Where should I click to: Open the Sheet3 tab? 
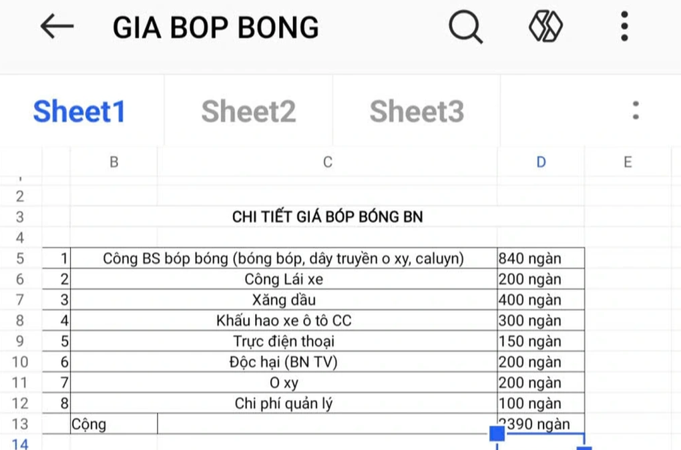coord(417,111)
